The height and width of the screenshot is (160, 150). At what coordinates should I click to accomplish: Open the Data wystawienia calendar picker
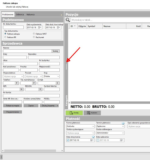40,27
